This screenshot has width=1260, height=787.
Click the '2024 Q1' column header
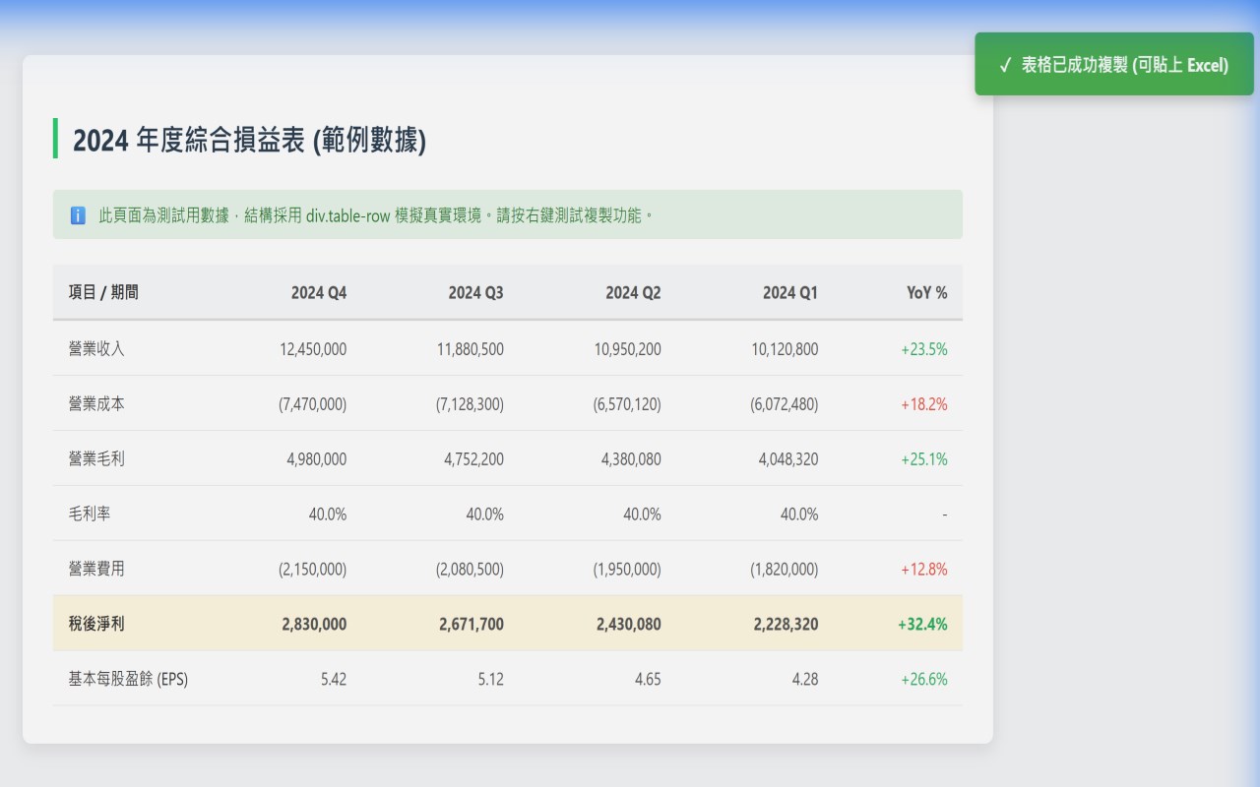[790, 292]
